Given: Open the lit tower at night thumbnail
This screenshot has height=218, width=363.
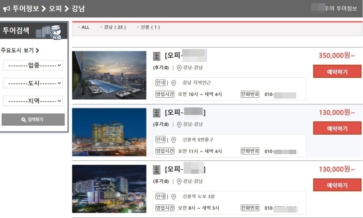Looking at the screenshot, I should [x=109, y=132].
